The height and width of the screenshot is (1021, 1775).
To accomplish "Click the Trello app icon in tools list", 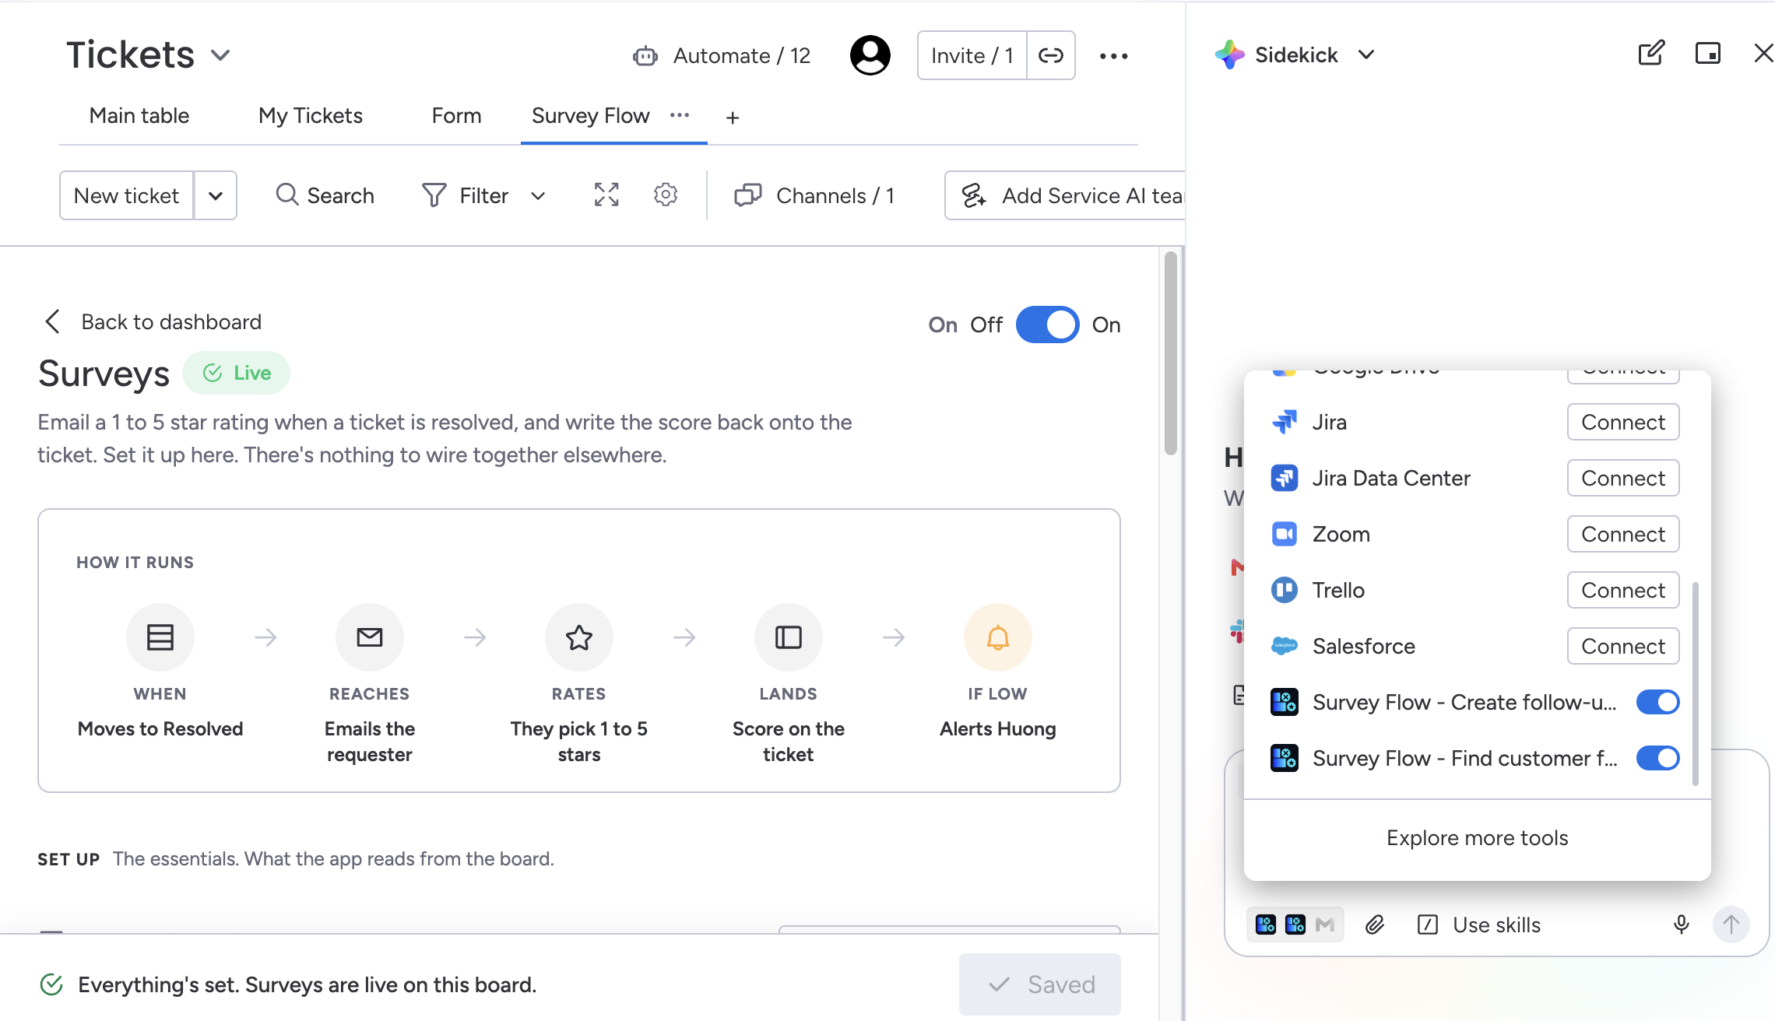I will pos(1285,590).
